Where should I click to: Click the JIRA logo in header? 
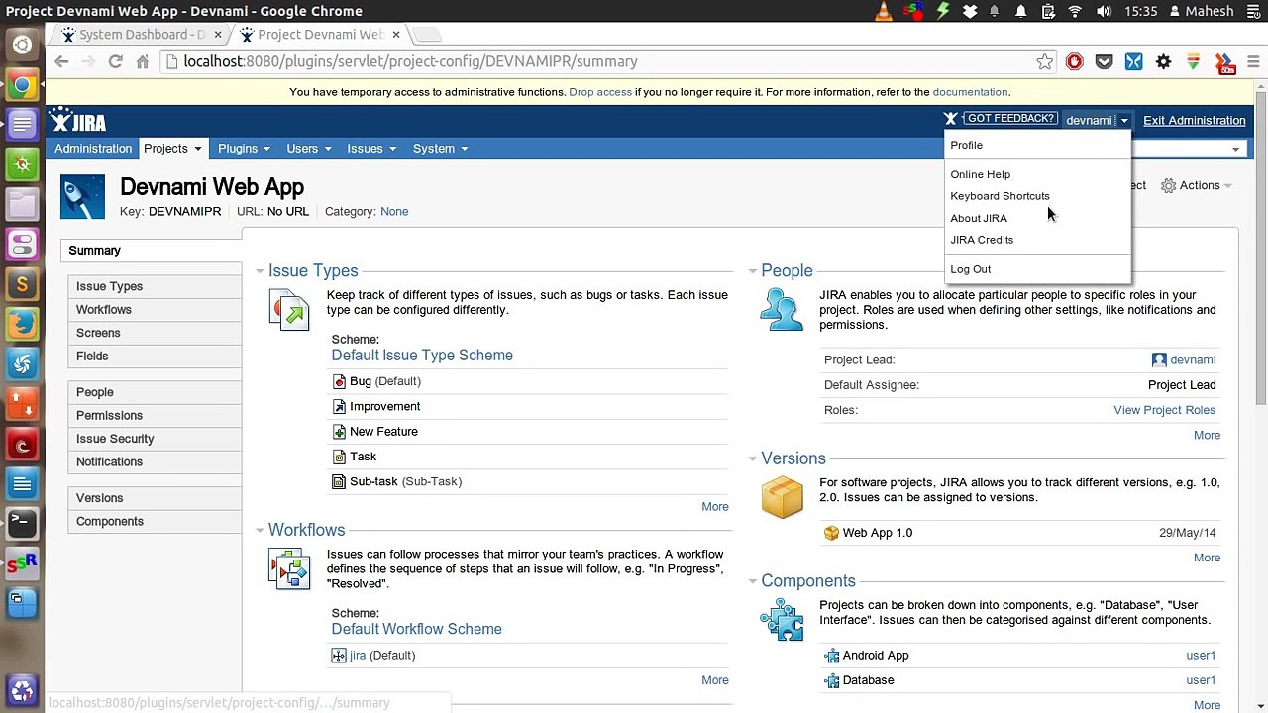[x=77, y=121]
